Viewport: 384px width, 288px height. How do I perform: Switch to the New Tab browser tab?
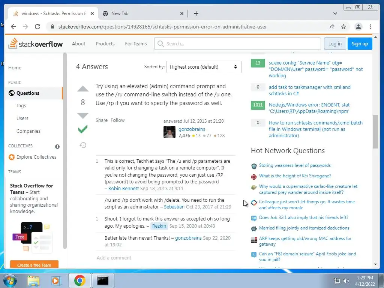[x=143, y=13]
